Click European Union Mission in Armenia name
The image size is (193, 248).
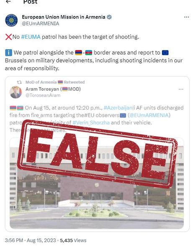pos(64,17)
